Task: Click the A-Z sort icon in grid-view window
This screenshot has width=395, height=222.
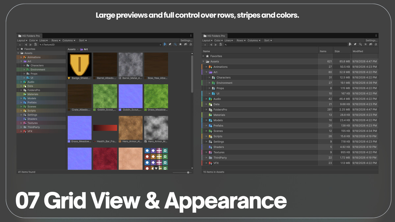Action: [x=36, y=44]
